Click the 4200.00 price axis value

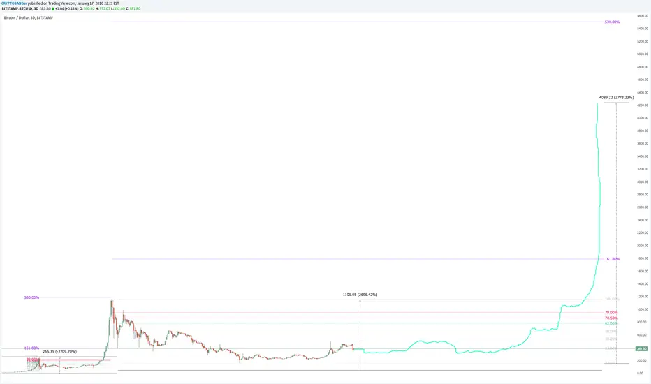(643, 105)
